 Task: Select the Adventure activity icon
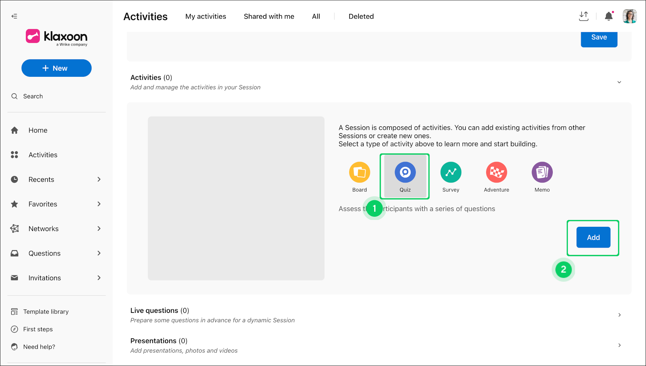point(497,172)
